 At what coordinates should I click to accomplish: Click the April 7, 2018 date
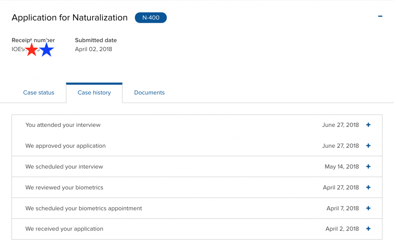(342, 208)
